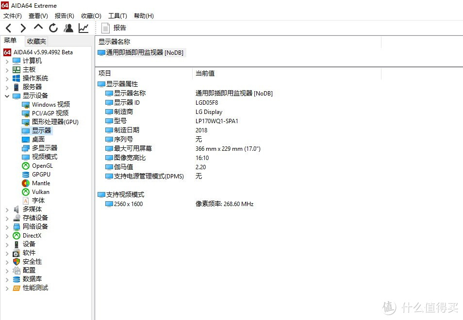The image size is (463, 320).
Task: Open the 查看(V) menu
Action: (x=38, y=16)
